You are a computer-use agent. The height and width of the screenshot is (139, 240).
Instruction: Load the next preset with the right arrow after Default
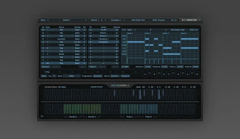click(86, 20)
